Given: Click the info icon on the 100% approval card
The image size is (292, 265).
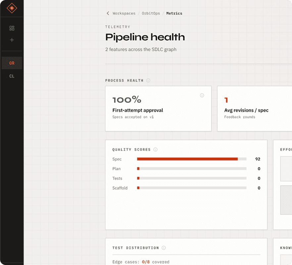Looking at the screenshot, I should 202,95.
